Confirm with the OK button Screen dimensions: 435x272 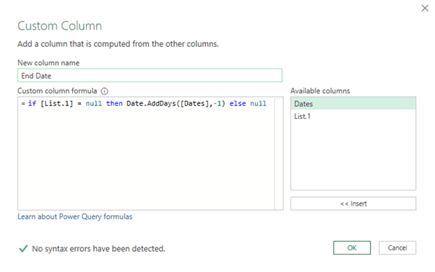tap(352, 247)
